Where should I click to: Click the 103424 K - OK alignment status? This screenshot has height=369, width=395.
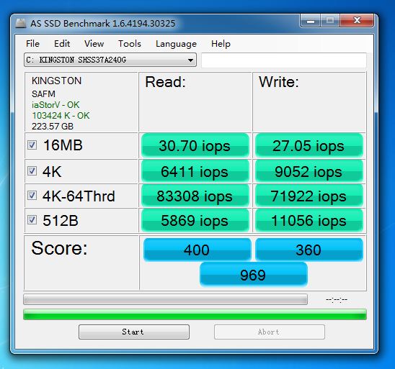coord(61,116)
